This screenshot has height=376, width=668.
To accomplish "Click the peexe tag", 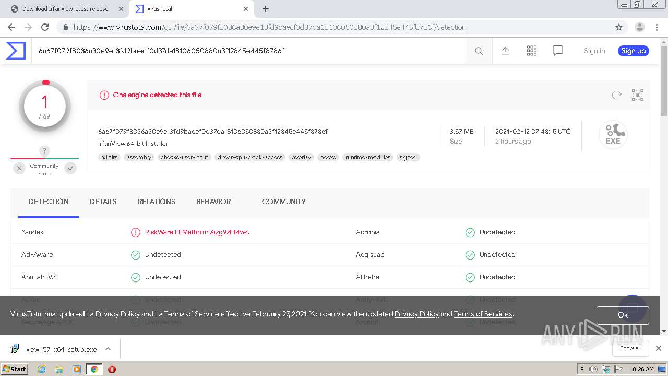I will [x=328, y=157].
